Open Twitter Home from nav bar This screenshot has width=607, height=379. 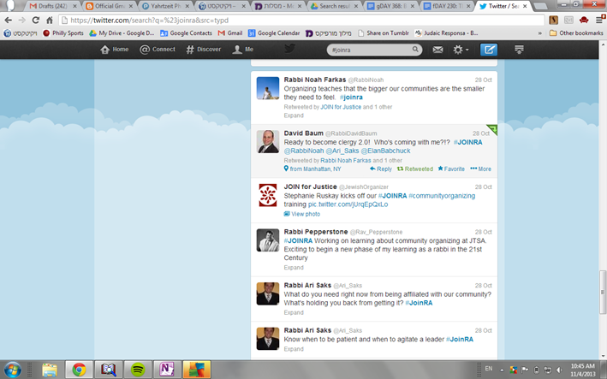pyautogui.click(x=114, y=50)
